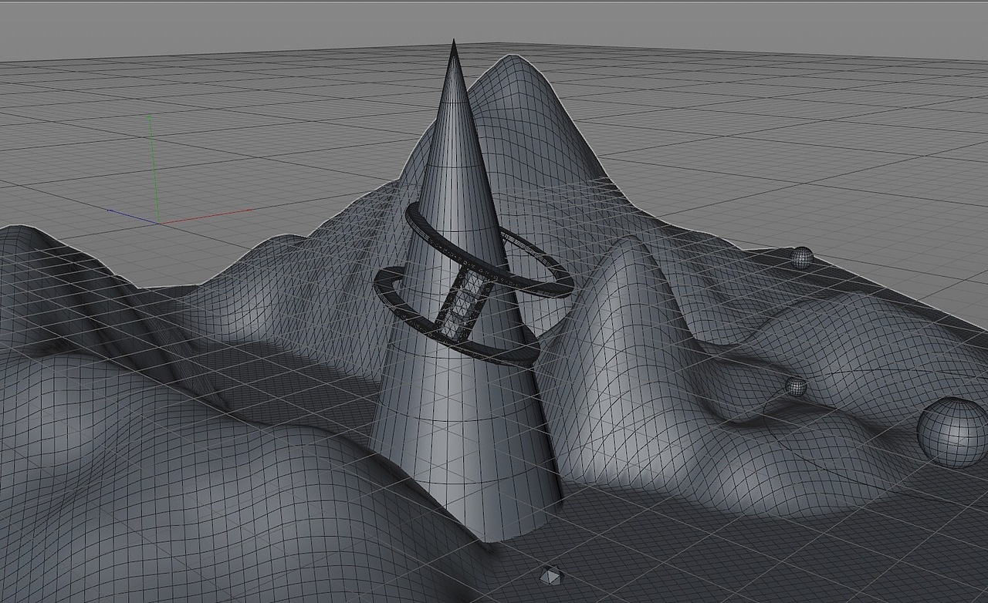Select the small sphere on the far ridge
Image resolution: width=988 pixels, height=603 pixels.
[x=801, y=258]
